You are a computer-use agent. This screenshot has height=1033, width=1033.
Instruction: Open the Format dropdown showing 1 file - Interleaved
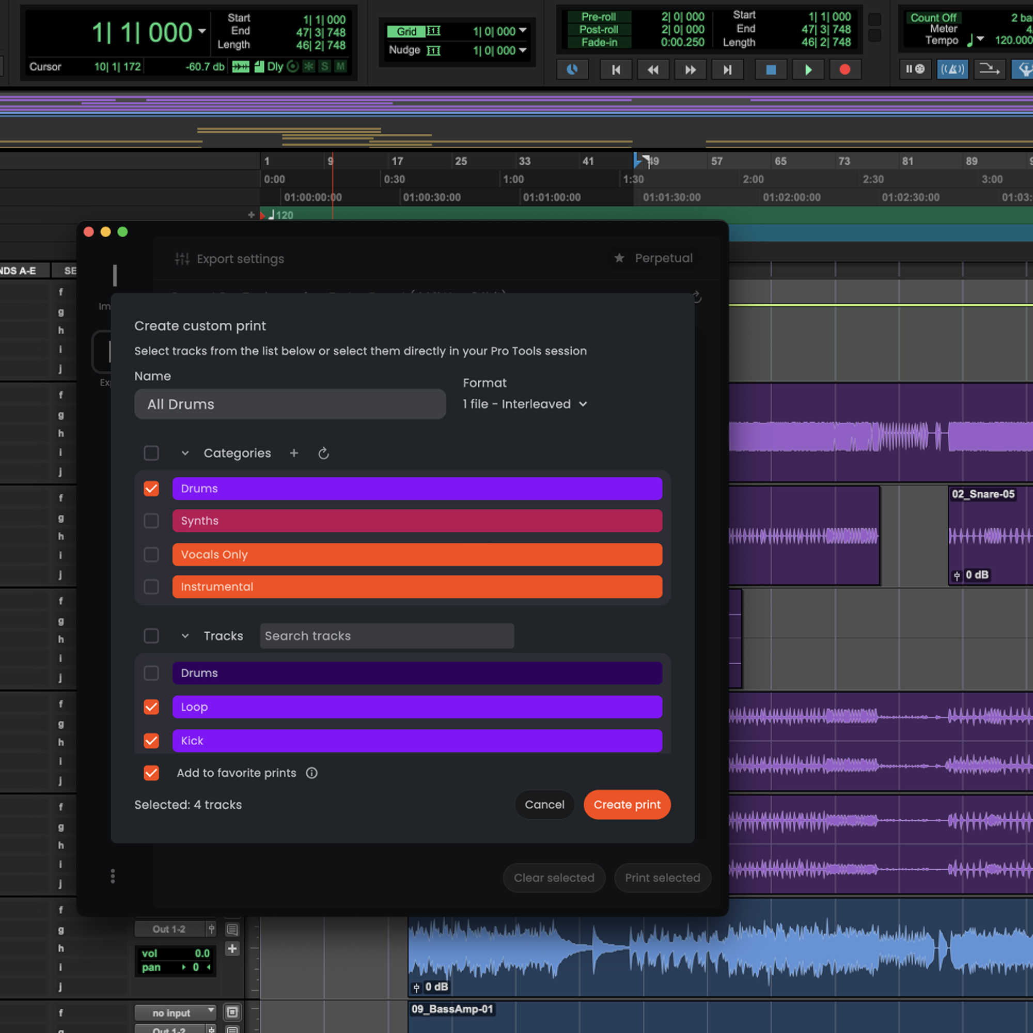[525, 404]
